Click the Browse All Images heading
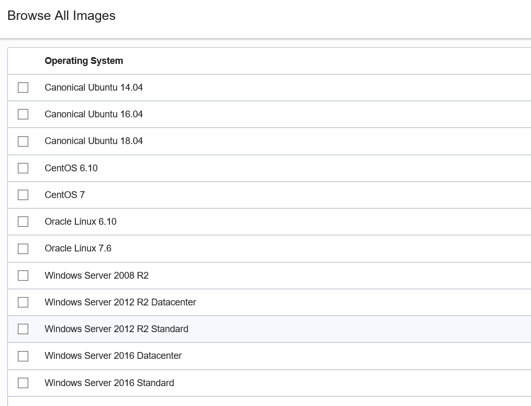The image size is (531, 406). 61,16
